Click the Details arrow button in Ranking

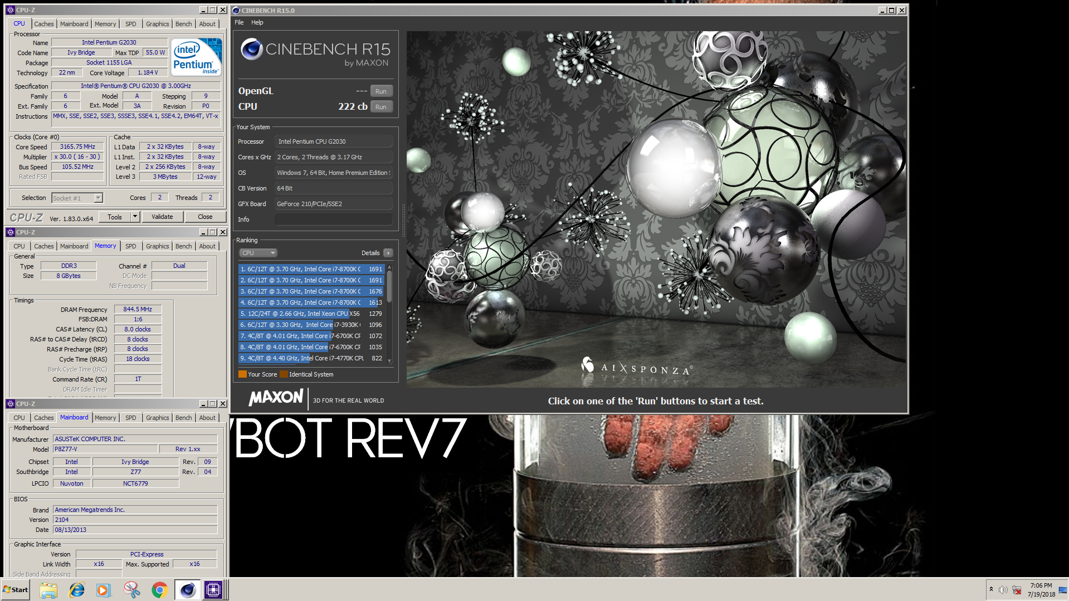(x=388, y=253)
